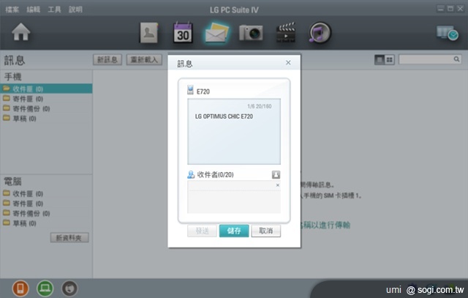Open the 說明 menu
The width and height of the screenshot is (468, 298).
pos(75,10)
